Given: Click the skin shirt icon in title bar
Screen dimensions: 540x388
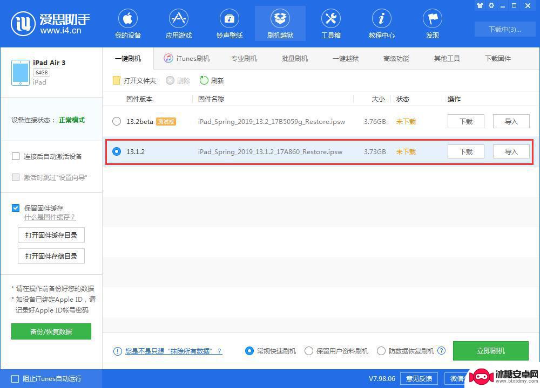Looking at the screenshot, I should [x=480, y=5].
